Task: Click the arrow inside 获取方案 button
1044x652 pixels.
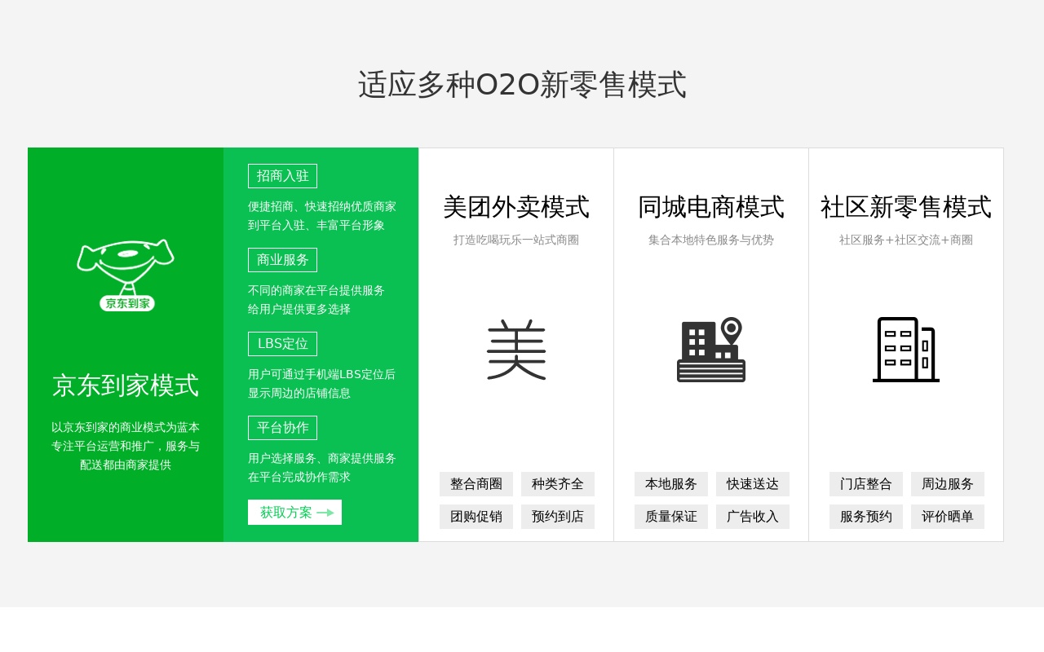Action: tap(325, 513)
